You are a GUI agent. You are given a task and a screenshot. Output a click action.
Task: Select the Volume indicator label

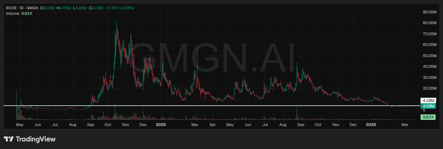pyautogui.click(x=12, y=14)
